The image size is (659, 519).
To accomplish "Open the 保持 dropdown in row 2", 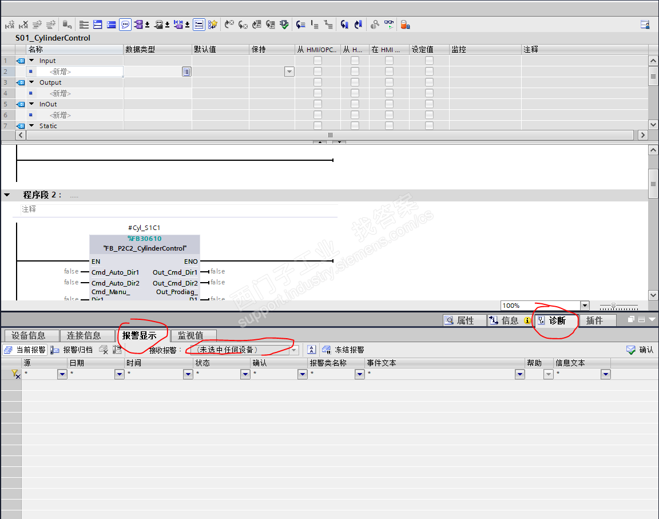I will pyautogui.click(x=289, y=72).
